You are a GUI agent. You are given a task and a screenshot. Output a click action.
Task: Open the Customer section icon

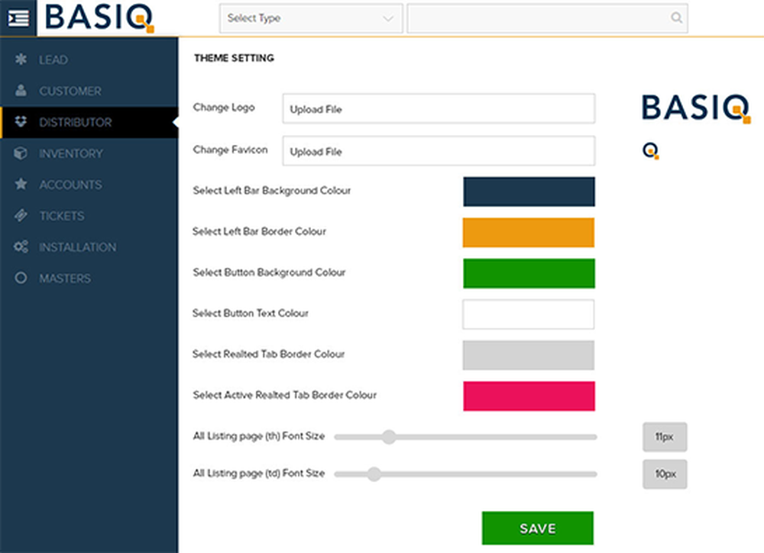tap(21, 91)
